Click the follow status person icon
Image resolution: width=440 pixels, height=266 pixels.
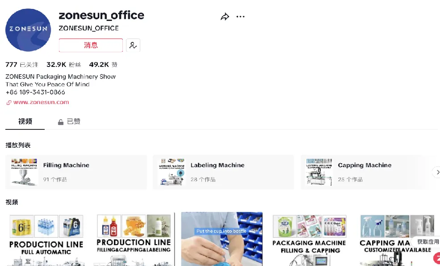tap(133, 45)
